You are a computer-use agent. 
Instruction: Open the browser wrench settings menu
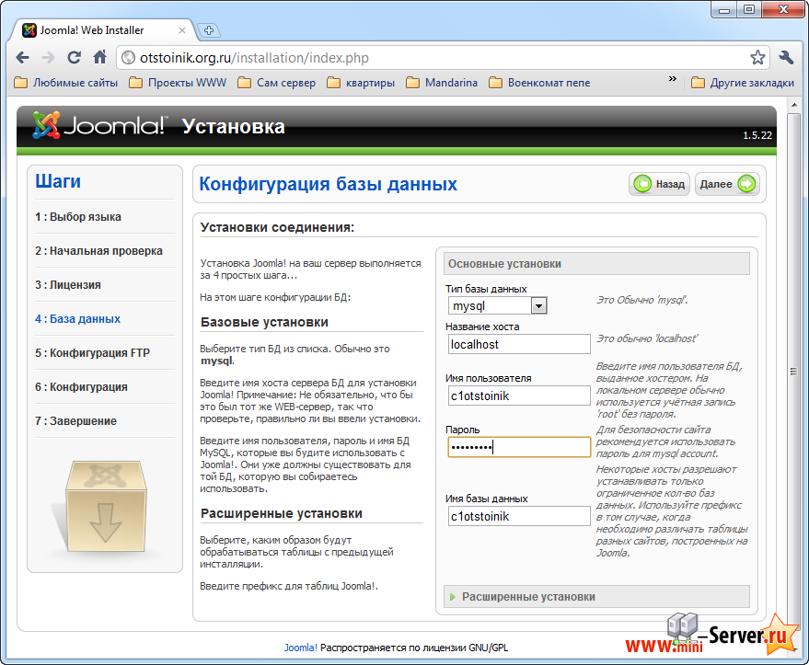coord(787,57)
